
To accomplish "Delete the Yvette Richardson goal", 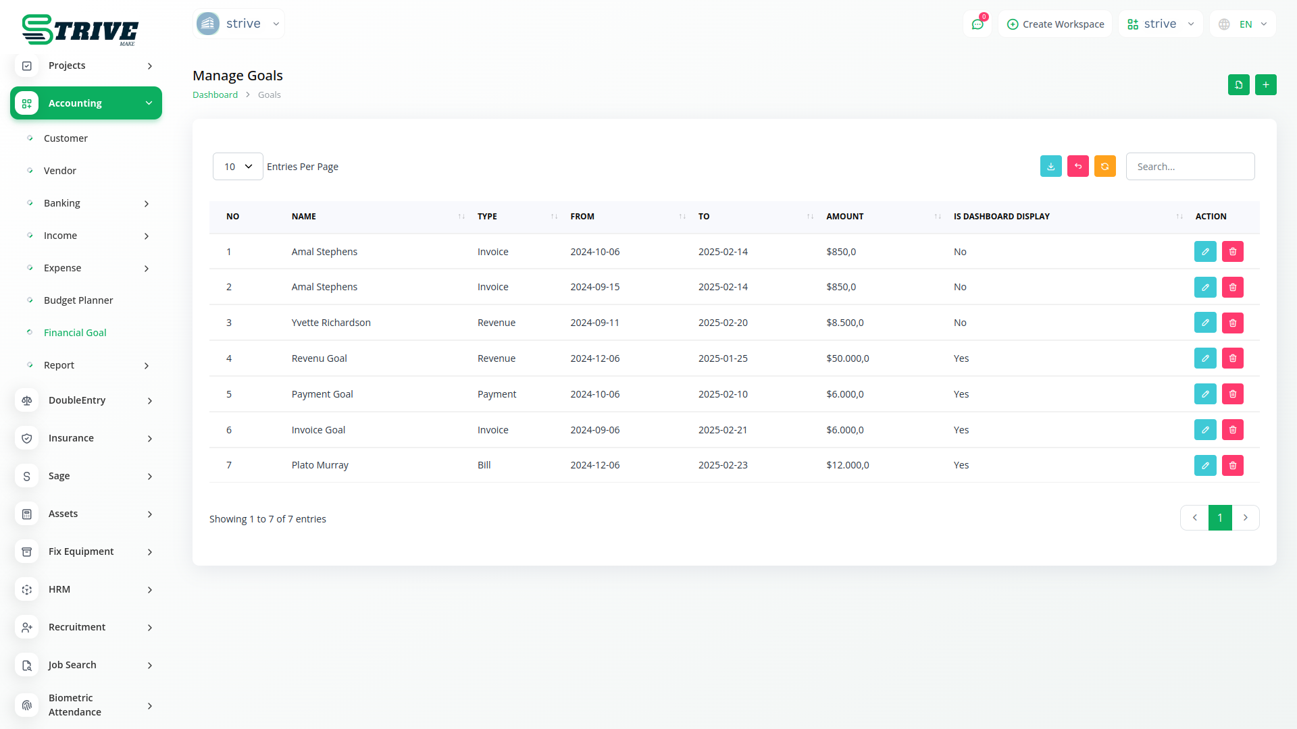I will (1232, 323).
